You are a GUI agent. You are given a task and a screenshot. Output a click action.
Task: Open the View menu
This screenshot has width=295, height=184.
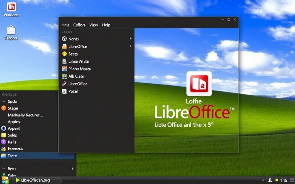[x=94, y=25]
